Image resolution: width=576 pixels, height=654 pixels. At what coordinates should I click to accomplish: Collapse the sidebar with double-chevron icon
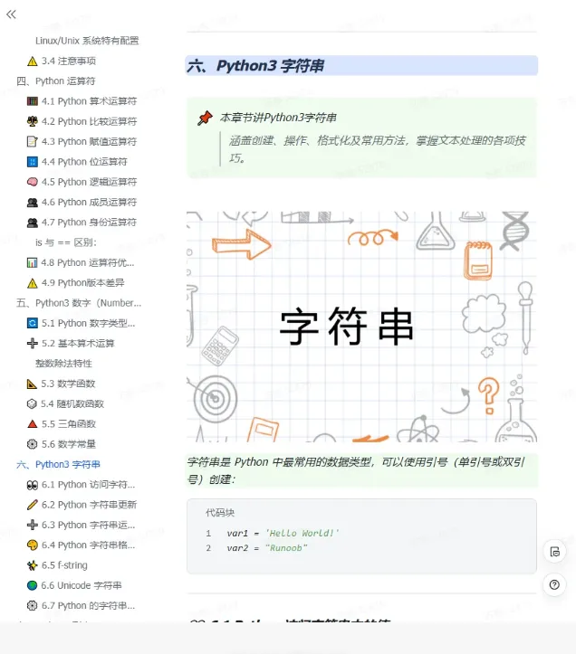pos(11,14)
